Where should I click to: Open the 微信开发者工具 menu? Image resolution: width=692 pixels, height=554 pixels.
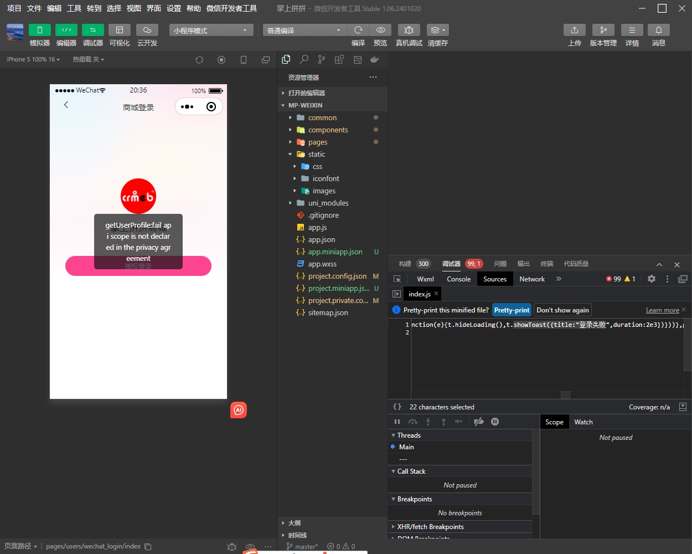[231, 8]
